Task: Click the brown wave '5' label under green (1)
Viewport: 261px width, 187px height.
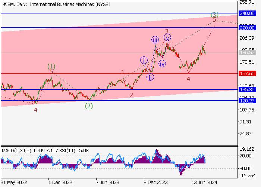Action: (x=52, y=72)
